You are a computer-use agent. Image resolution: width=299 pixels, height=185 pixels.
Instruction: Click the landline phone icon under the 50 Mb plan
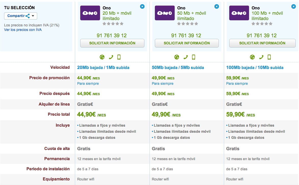coord(186,57)
